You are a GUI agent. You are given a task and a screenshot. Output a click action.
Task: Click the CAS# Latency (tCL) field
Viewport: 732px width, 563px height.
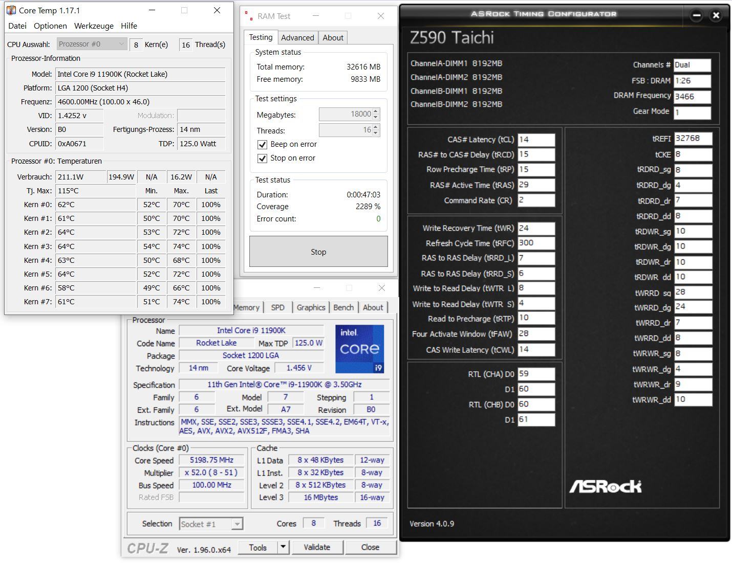536,140
